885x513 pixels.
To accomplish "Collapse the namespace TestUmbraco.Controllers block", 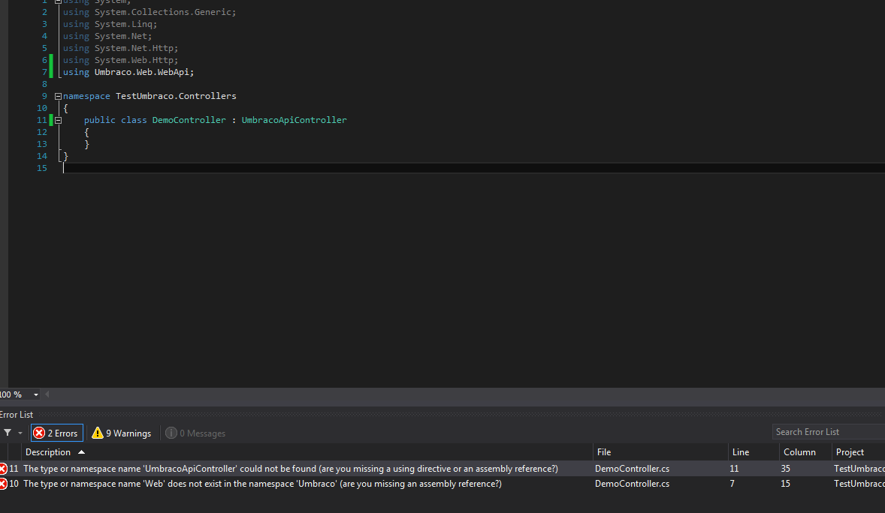I will pos(58,97).
